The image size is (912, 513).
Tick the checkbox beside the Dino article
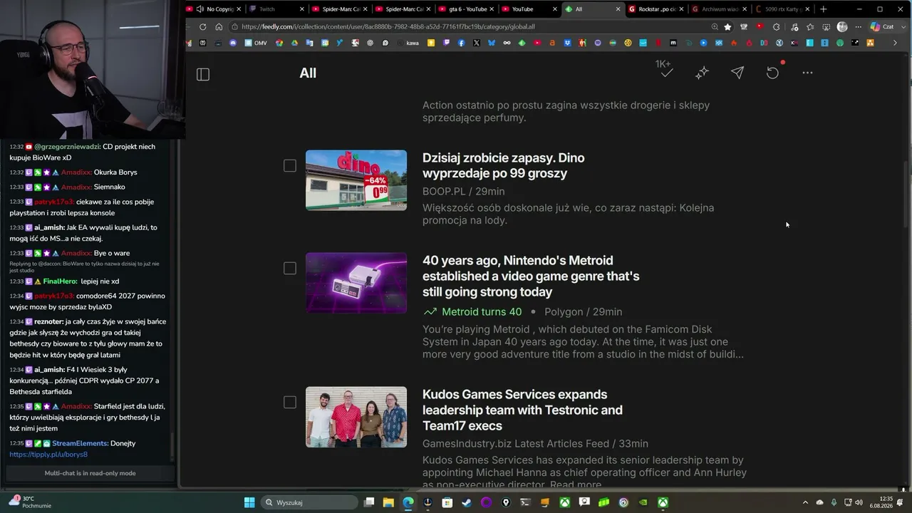tap(290, 165)
